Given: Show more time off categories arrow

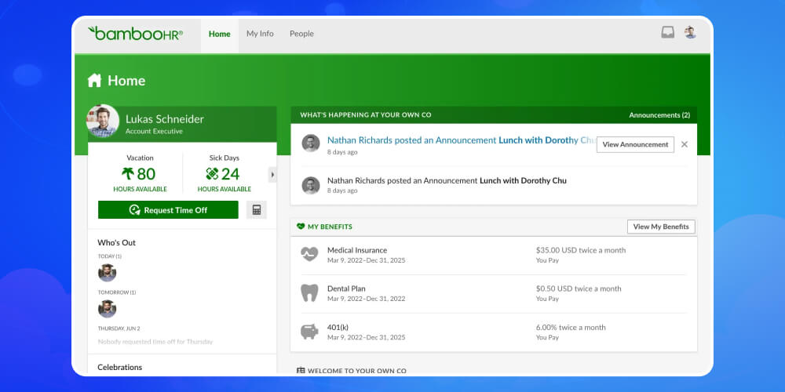Looking at the screenshot, I should click(x=272, y=175).
